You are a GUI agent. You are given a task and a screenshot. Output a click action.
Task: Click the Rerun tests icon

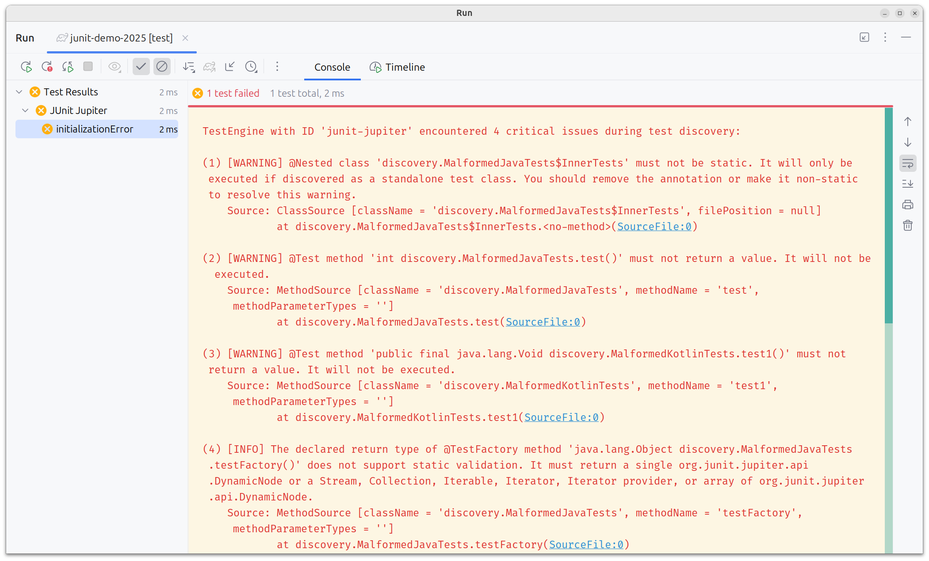point(26,67)
